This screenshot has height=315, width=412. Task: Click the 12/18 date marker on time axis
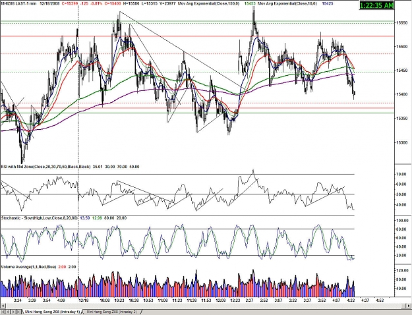(x=83, y=300)
